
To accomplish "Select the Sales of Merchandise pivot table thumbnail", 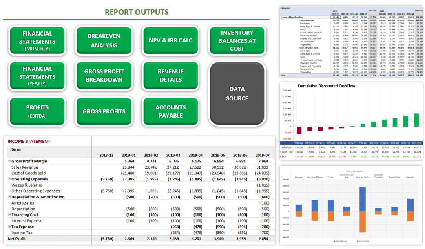I will point(351,42).
